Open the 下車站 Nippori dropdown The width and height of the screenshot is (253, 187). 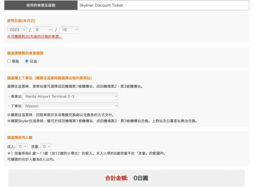click(x=71, y=106)
